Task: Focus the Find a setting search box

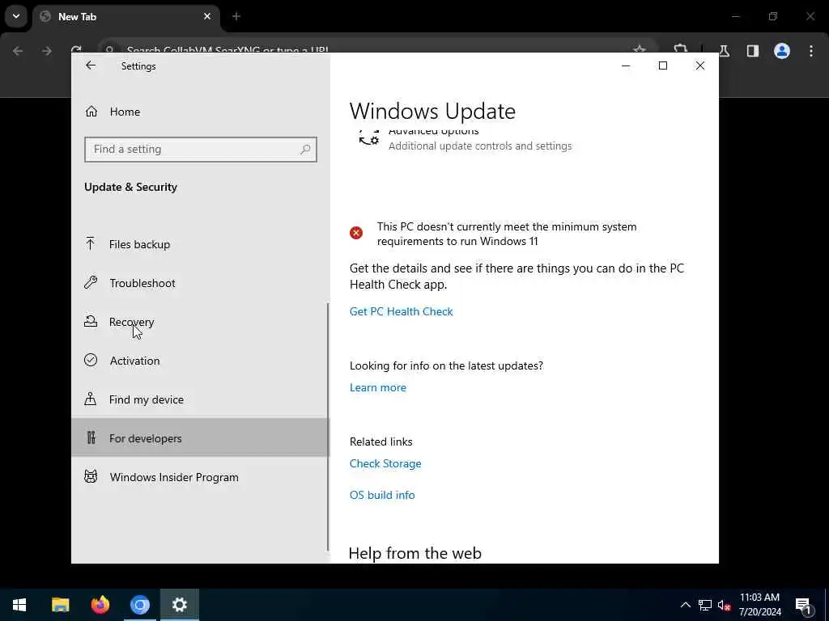Action: click(x=201, y=150)
